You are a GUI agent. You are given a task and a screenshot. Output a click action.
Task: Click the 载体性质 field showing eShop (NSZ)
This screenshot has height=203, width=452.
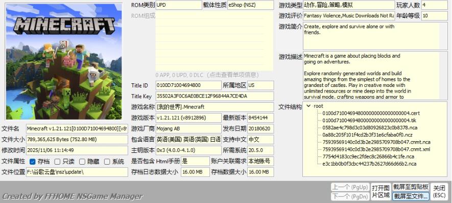tap(250, 5)
